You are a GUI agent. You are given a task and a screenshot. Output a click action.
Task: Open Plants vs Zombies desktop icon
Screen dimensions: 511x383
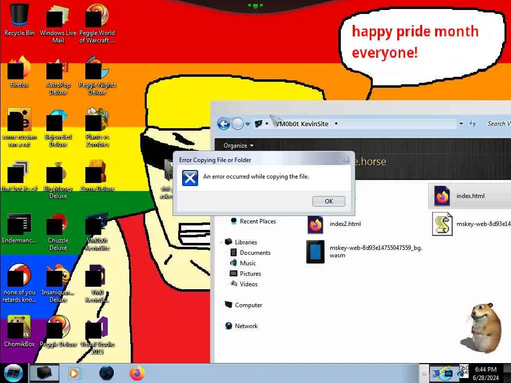(97, 127)
